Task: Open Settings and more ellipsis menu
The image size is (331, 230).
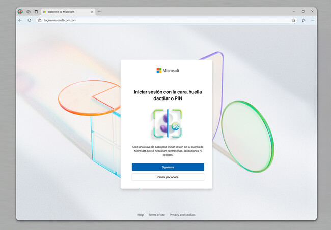Action: pos(312,20)
